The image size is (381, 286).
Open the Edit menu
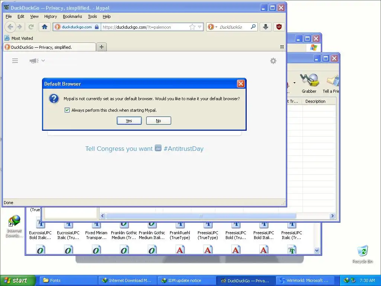21,16
